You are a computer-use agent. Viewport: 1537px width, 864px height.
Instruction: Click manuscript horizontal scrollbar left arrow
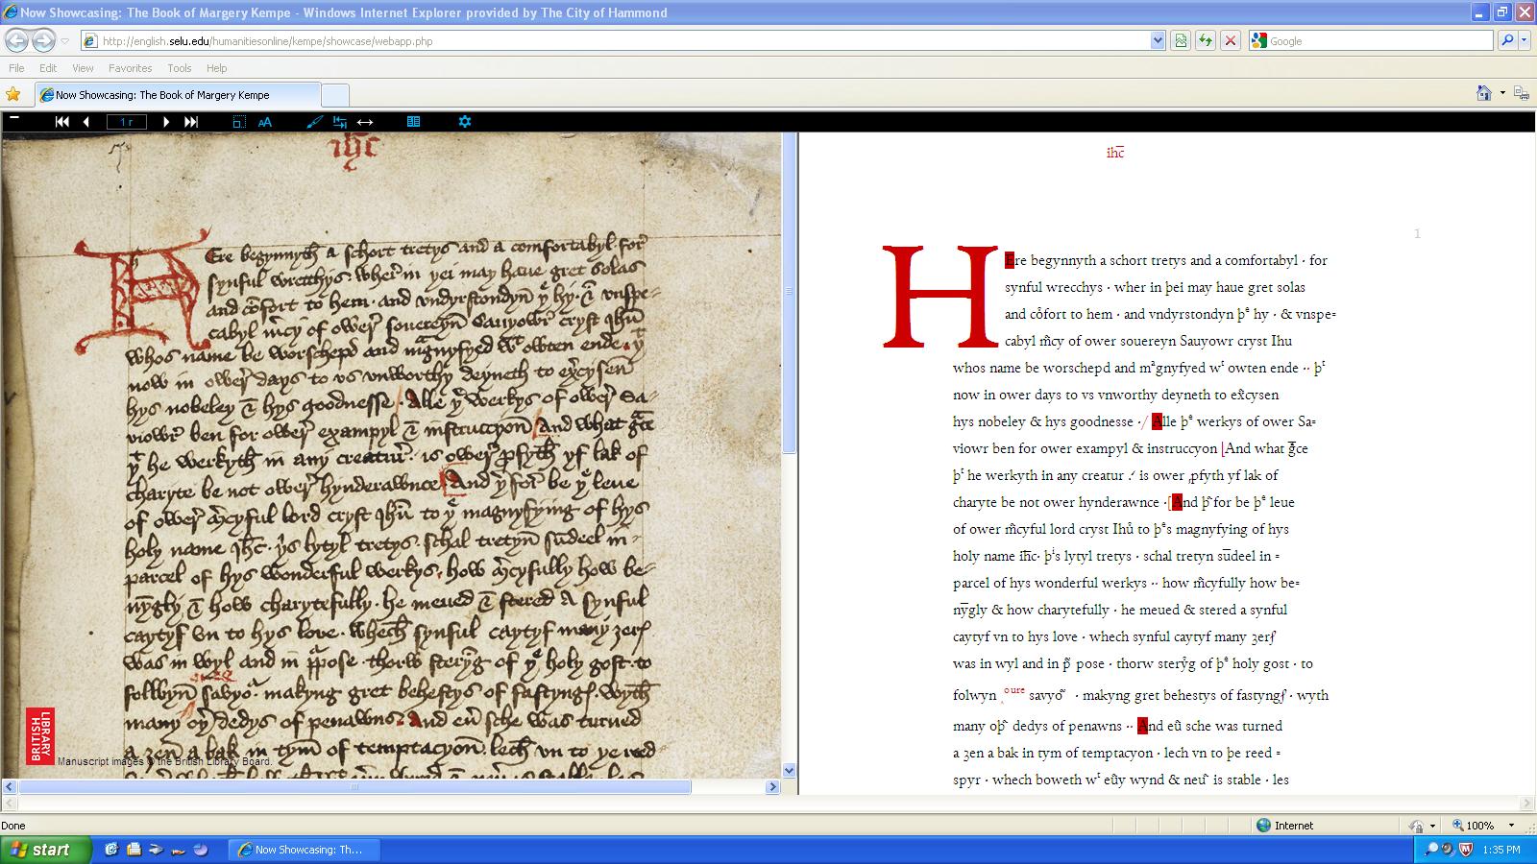point(10,787)
